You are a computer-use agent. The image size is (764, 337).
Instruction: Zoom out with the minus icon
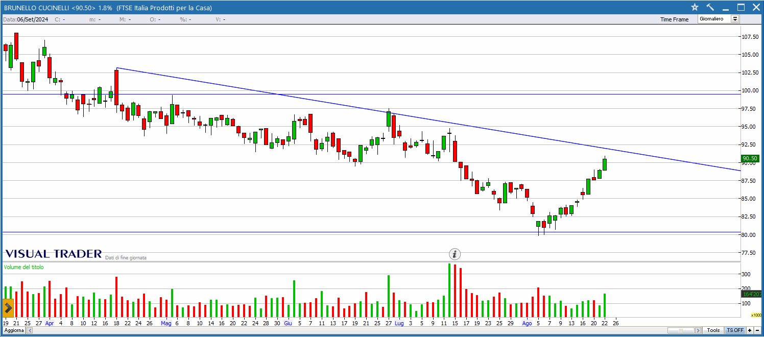pos(758,330)
